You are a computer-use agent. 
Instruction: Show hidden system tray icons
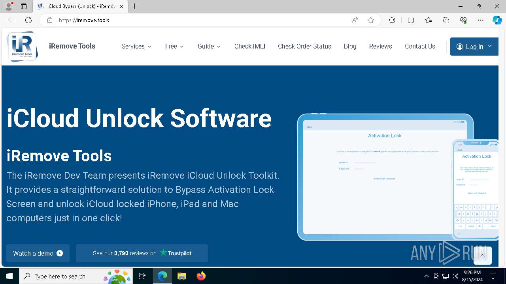(427, 276)
